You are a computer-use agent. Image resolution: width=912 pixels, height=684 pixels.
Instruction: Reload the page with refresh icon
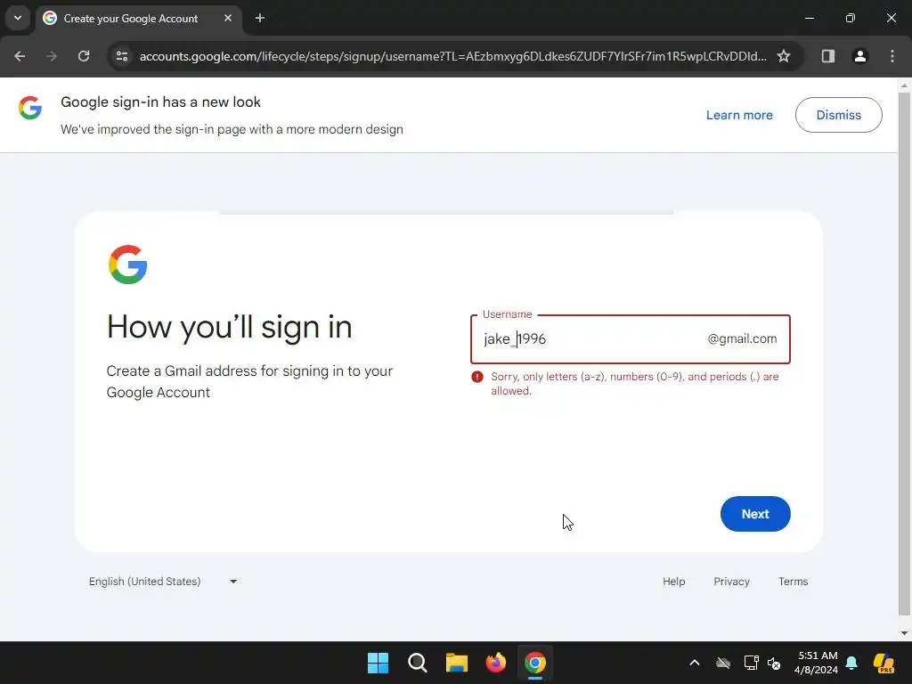84,56
